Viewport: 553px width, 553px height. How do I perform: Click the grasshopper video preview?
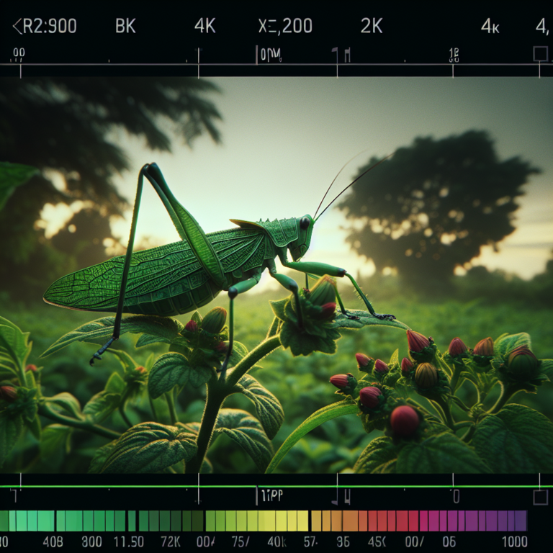tap(276, 275)
